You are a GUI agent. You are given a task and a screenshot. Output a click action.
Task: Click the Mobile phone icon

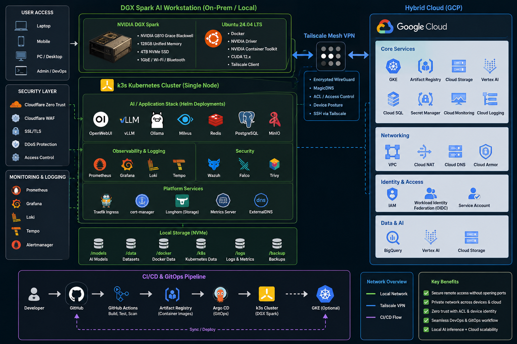(x=21, y=41)
